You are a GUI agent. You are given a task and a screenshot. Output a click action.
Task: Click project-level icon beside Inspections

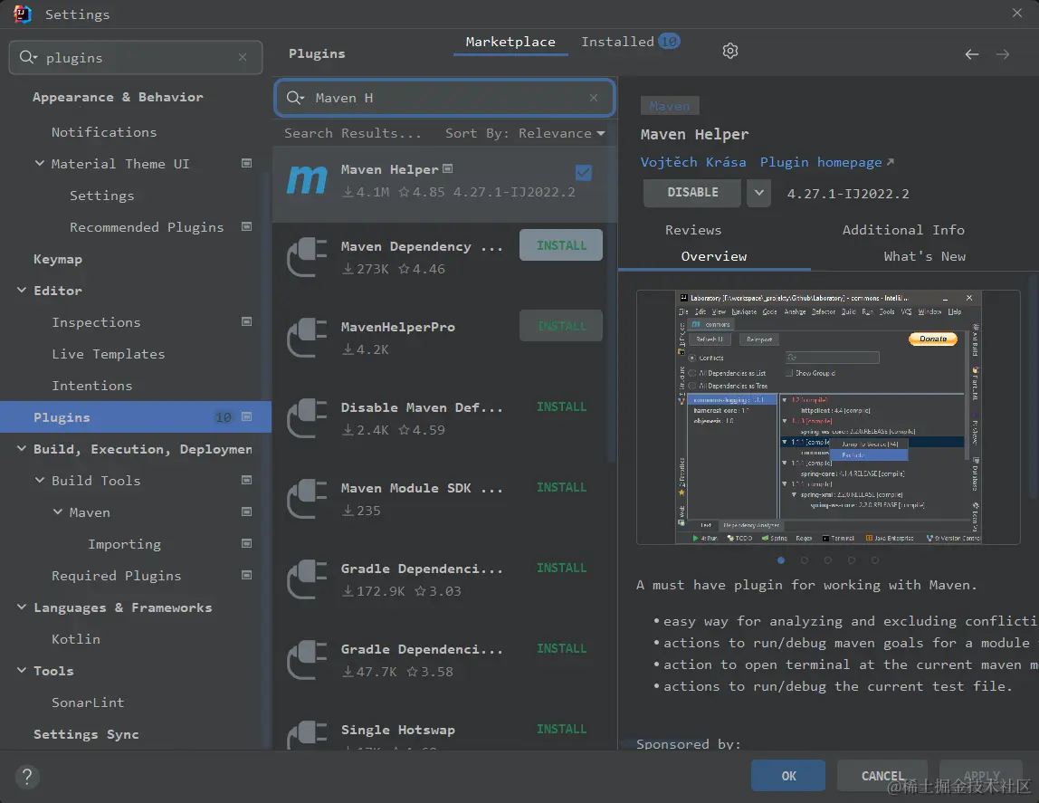coord(246,321)
